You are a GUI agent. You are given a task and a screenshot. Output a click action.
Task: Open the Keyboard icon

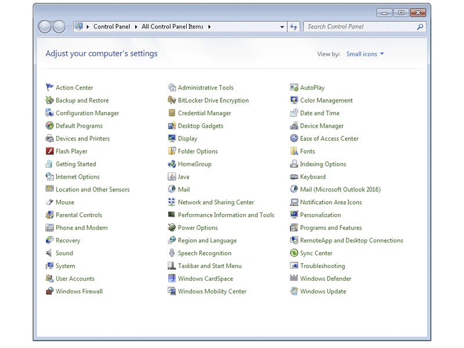(x=294, y=176)
